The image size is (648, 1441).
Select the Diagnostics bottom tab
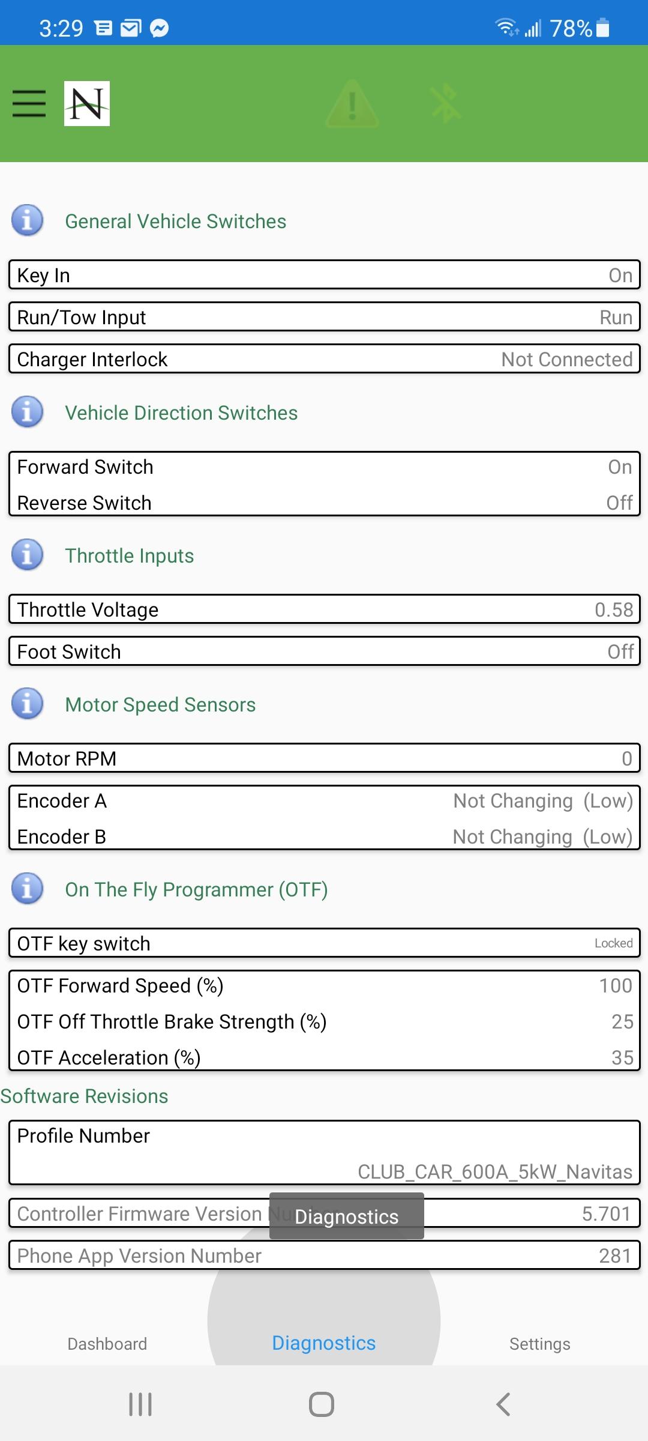[x=324, y=1343]
